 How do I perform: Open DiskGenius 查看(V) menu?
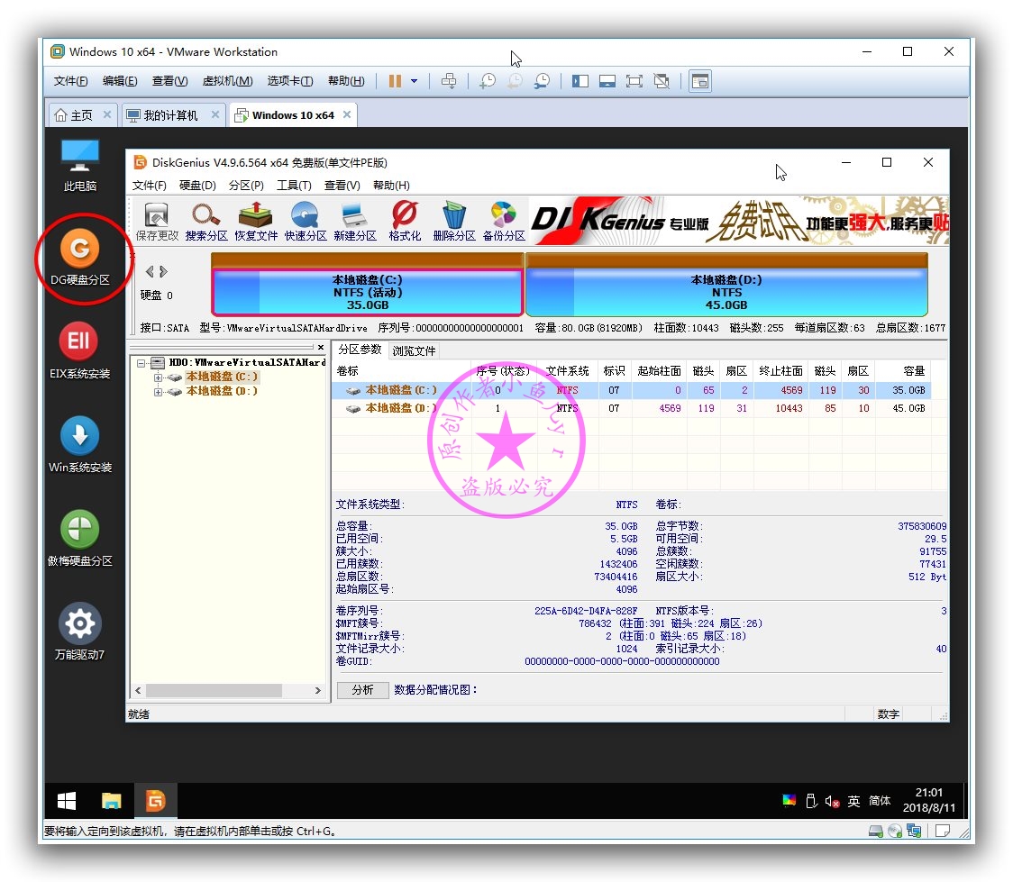coord(342,186)
